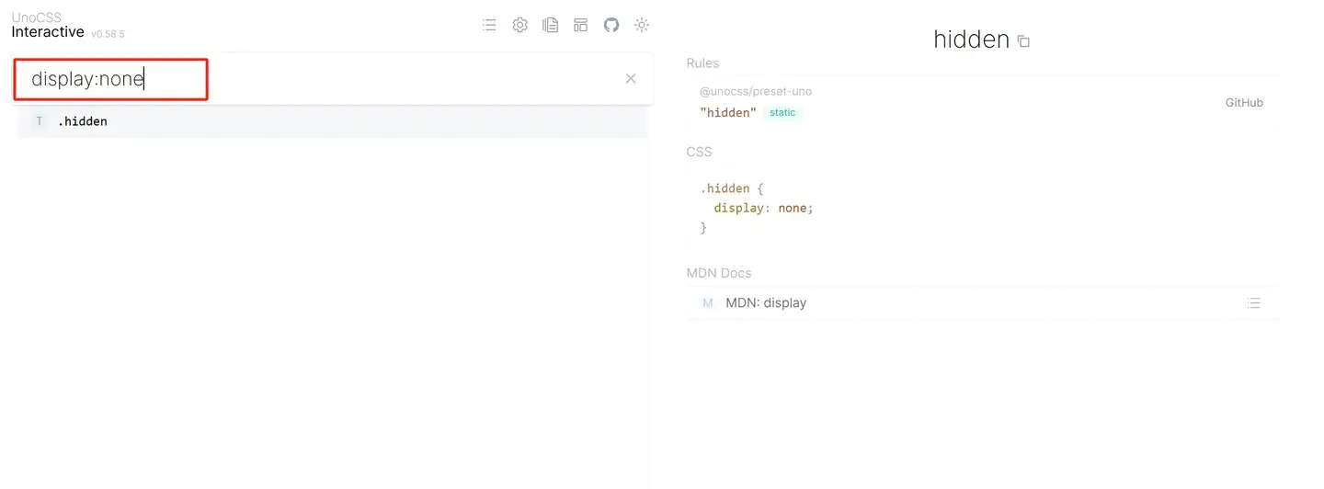Screen dimensions: 1324x489
Task: Click the "hidden" rule name
Action: coord(728,112)
